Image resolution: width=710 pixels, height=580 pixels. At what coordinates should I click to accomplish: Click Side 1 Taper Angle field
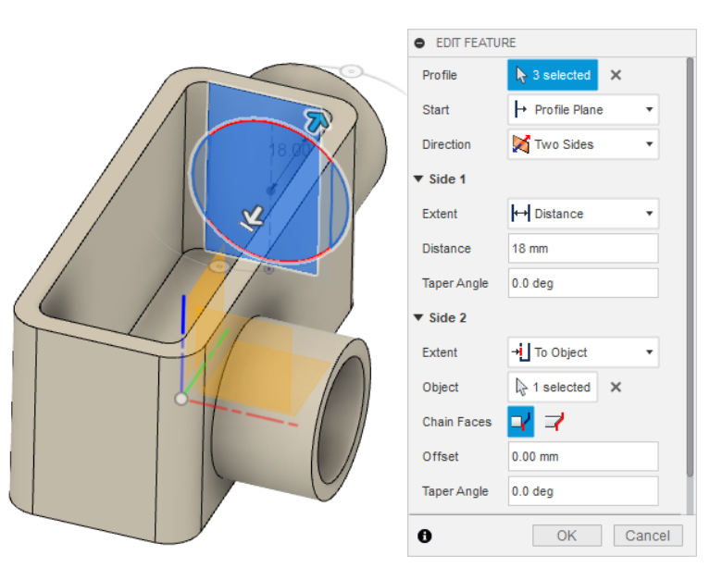coord(583,283)
